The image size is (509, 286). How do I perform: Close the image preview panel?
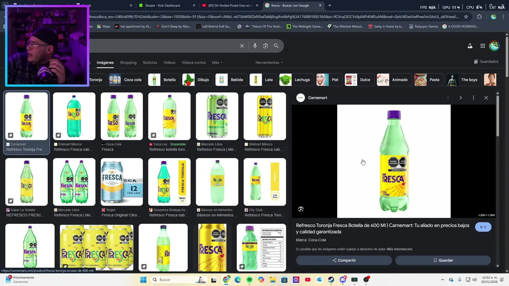tap(486, 98)
